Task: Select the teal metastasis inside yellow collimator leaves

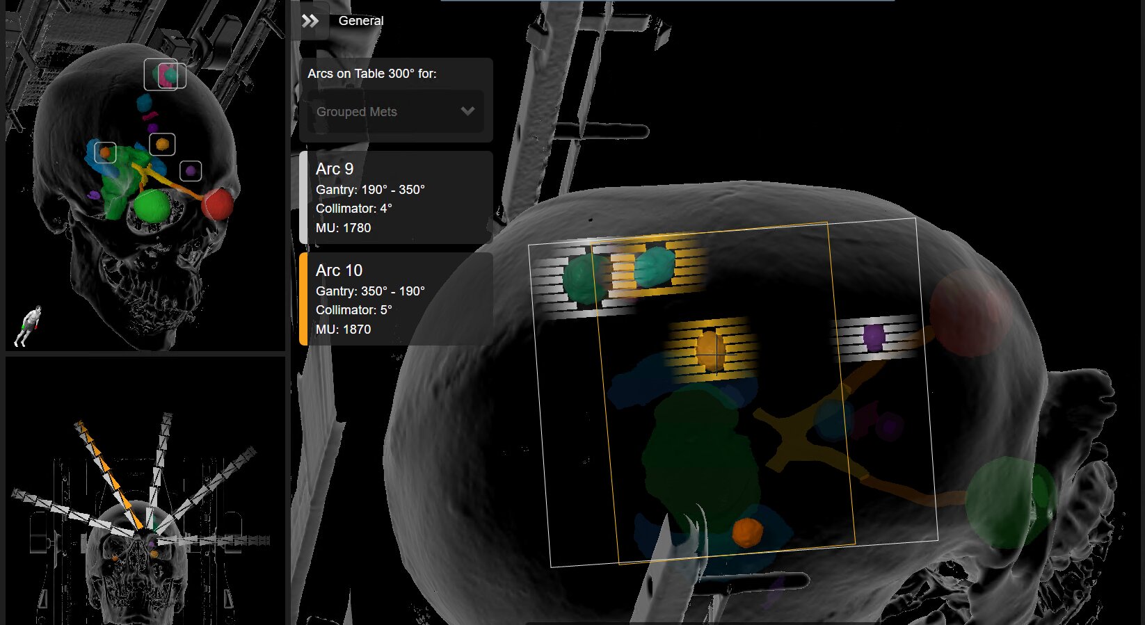Action: click(x=655, y=267)
